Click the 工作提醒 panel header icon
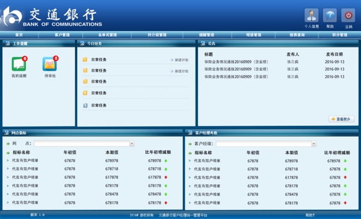This screenshot has height=219, width=361. [8, 43]
